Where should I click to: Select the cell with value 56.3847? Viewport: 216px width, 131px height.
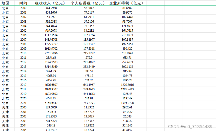pyautogui.click(x=89, y=8)
